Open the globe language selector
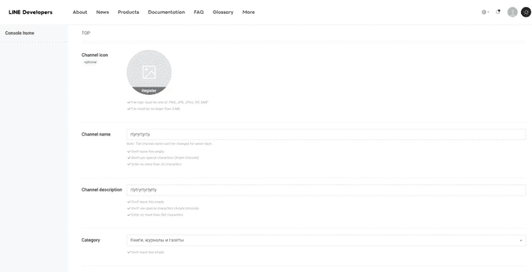532x272 pixels. coord(485,12)
